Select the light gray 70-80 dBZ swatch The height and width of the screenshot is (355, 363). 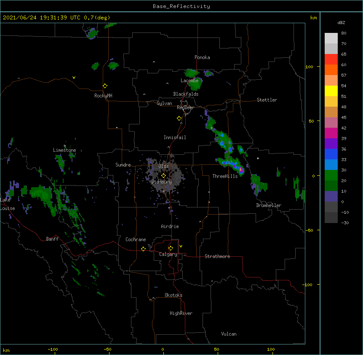tap(331, 38)
